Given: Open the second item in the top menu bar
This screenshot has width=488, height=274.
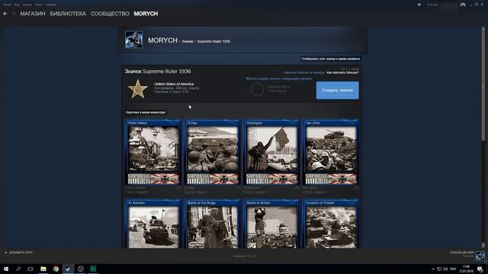Looking at the screenshot, I should click(x=17, y=5).
